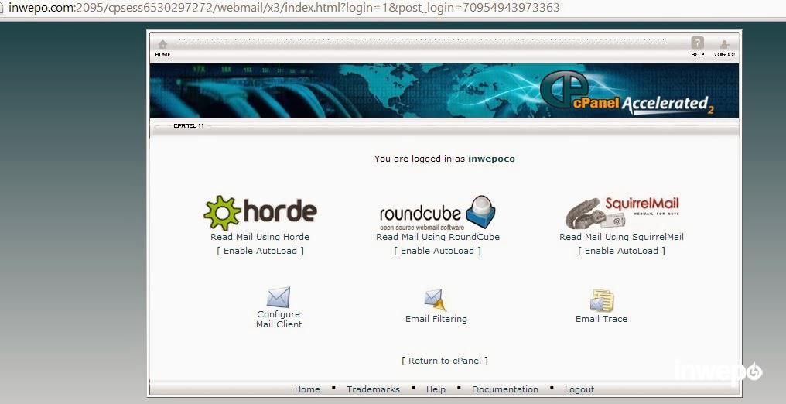Open Help in the footer menu
The height and width of the screenshot is (404, 786).
click(436, 389)
